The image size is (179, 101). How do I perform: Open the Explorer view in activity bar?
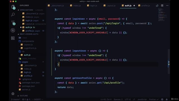pos(13,7)
